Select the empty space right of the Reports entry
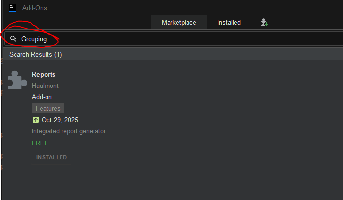Screen dimensions: 343x200 218,111
